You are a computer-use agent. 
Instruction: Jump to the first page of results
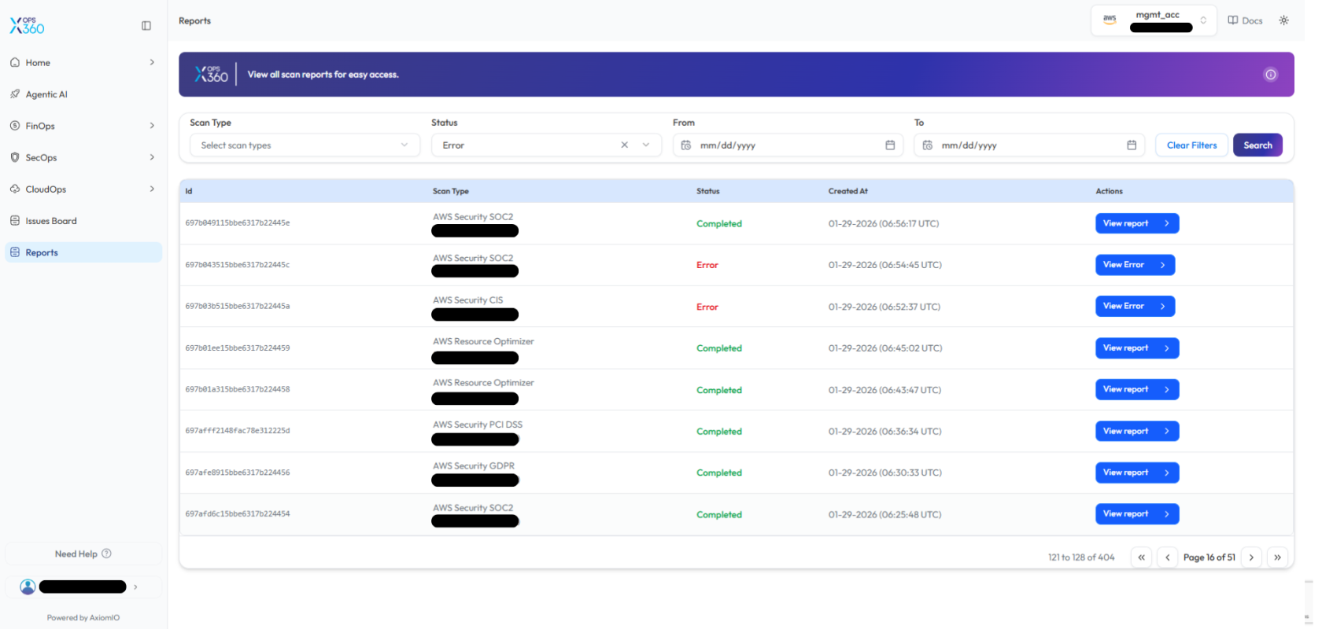coord(1141,557)
